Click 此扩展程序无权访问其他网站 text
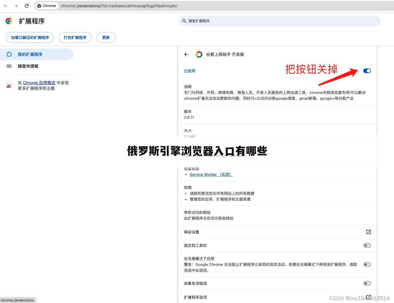The image size is (394, 303). [x=209, y=218]
